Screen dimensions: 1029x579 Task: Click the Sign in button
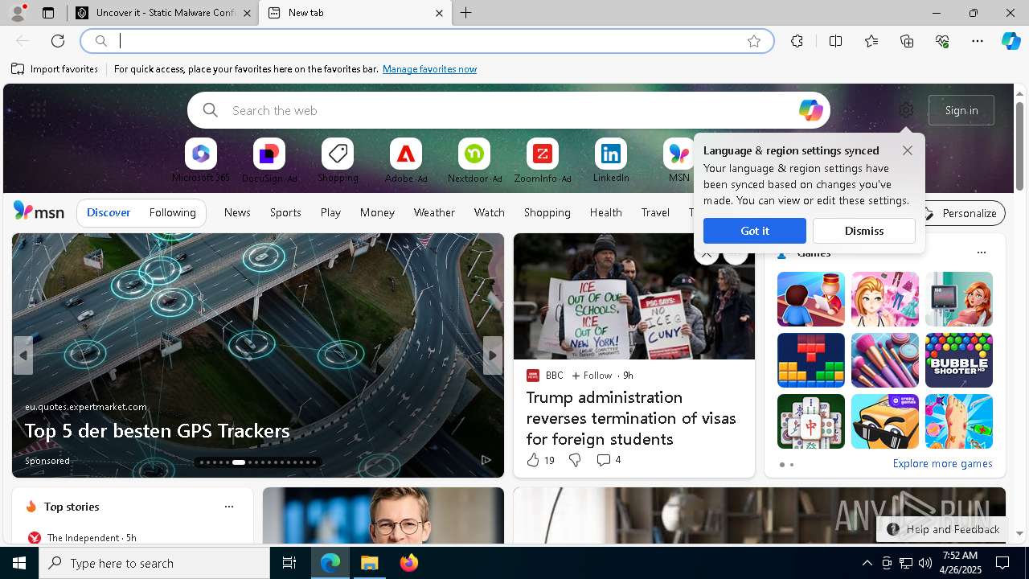(961, 110)
